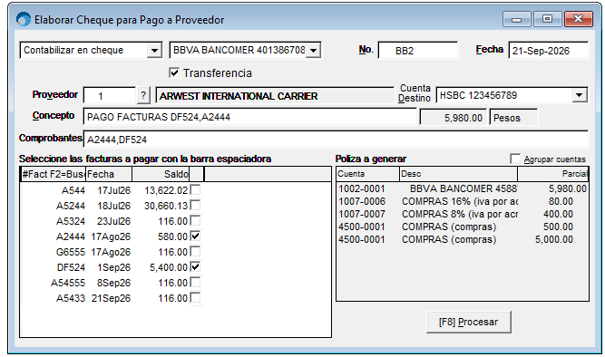Select saldo 5,400.00 for DF524
Image resolution: width=605 pixels, height=357 pixels.
[169, 267]
